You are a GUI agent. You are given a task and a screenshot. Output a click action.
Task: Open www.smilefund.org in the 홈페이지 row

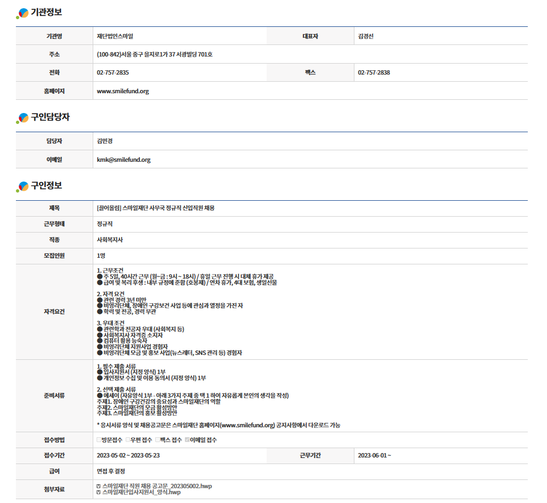coord(123,91)
